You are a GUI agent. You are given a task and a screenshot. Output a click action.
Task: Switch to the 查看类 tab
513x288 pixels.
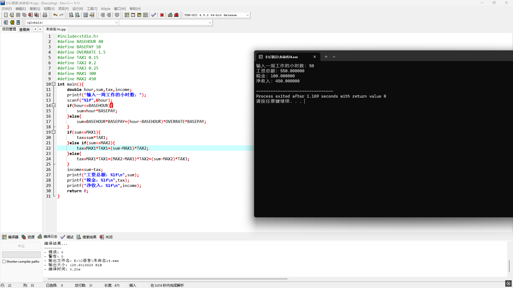[x=24, y=29]
